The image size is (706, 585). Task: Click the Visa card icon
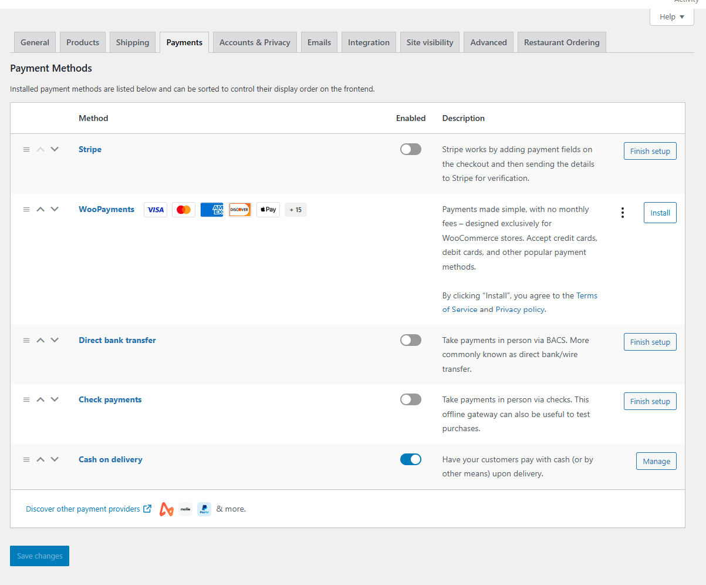pos(156,210)
